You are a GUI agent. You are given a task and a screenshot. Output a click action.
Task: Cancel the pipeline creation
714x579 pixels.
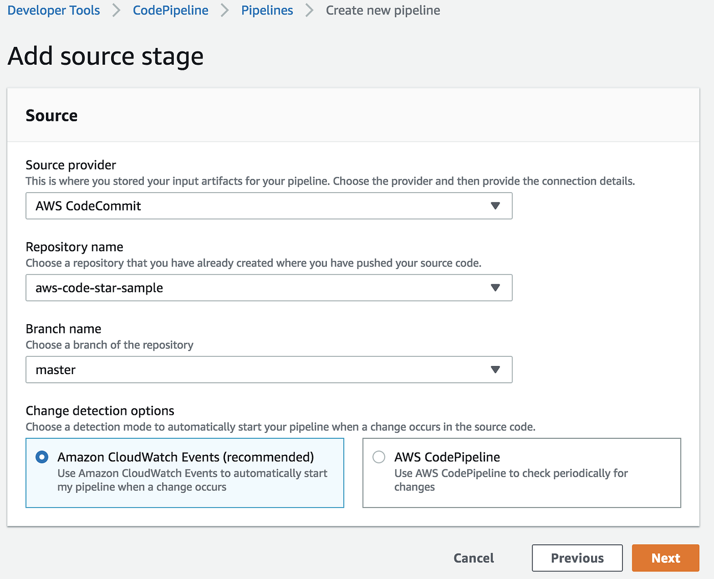tap(473, 558)
